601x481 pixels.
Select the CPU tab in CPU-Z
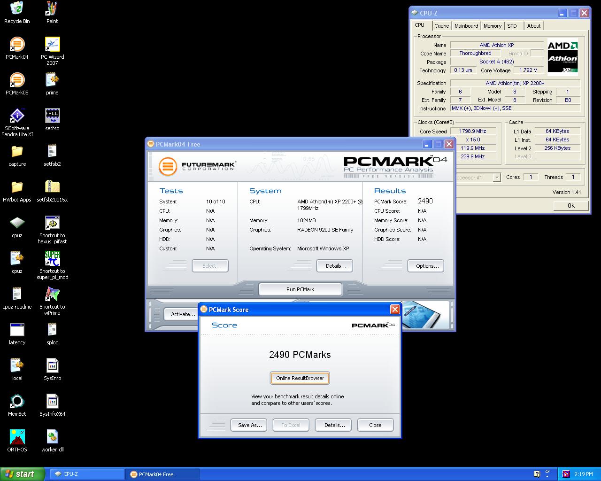[x=420, y=25]
